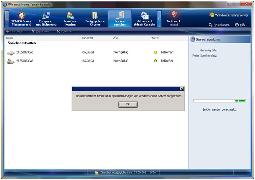Click the Hinzufügen toolbar button

(x=15, y=31)
